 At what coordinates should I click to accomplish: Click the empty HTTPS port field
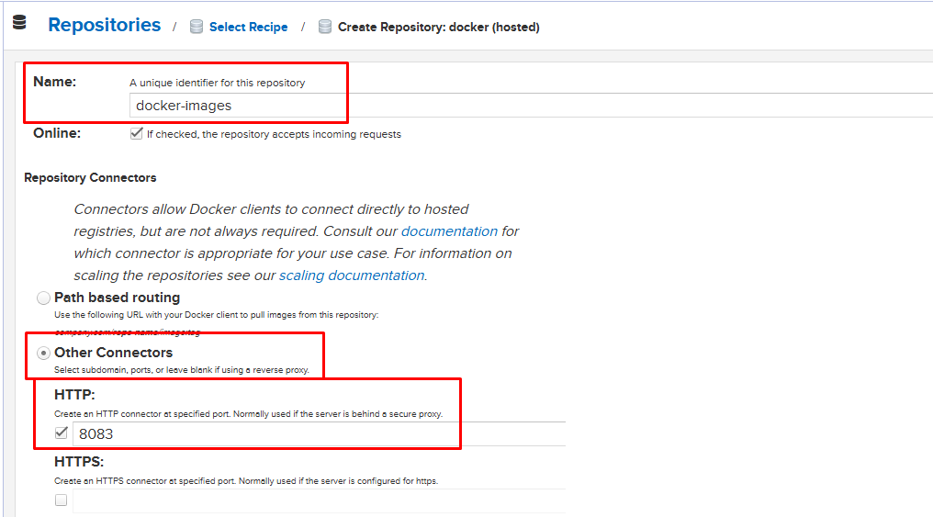317,500
